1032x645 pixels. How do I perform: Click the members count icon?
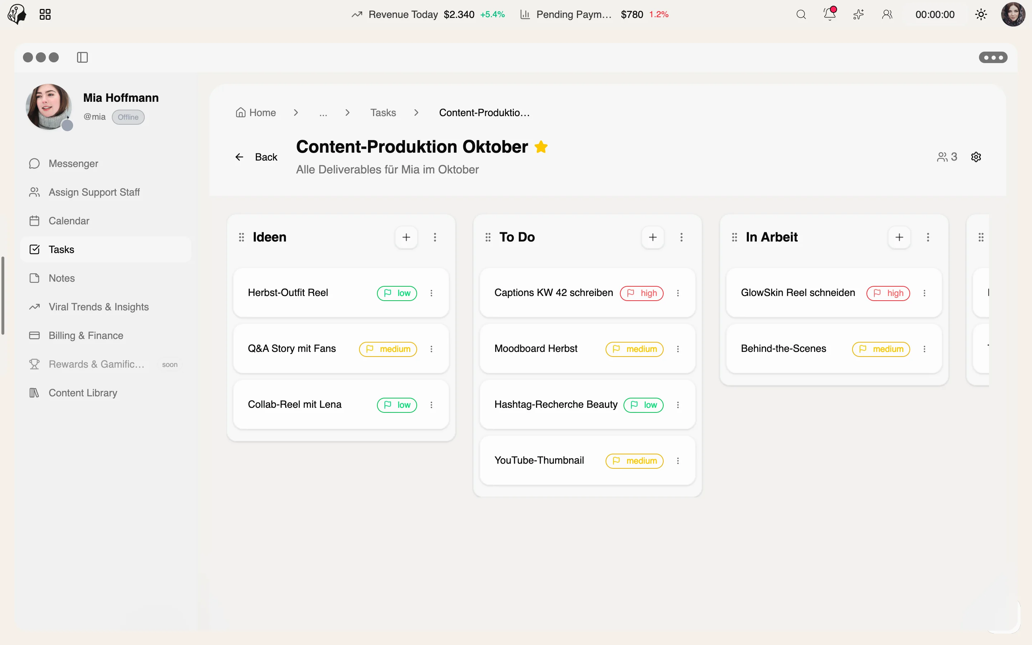pyautogui.click(x=947, y=157)
